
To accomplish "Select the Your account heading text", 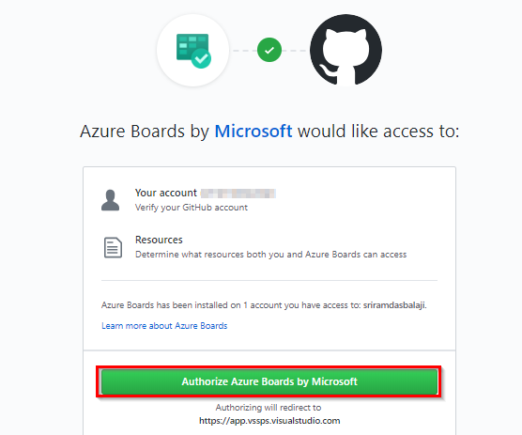I will coord(166,193).
